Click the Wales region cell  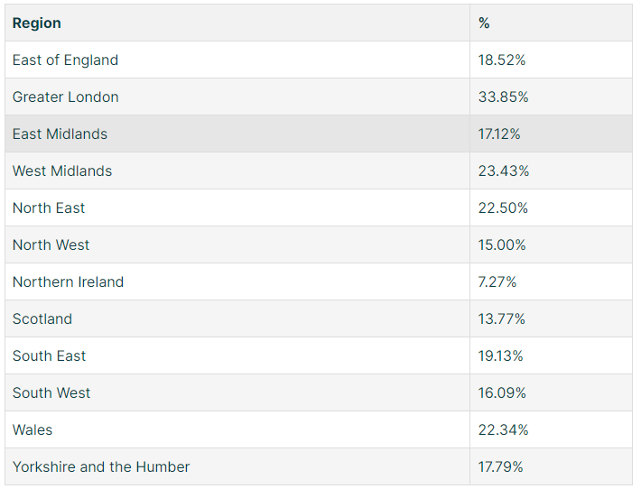(237, 429)
